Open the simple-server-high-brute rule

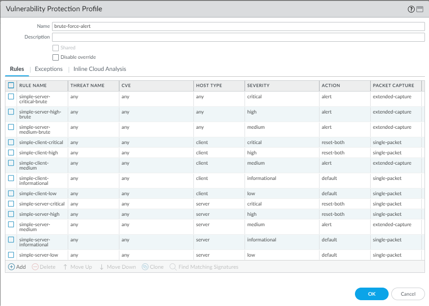[x=40, y=114]
